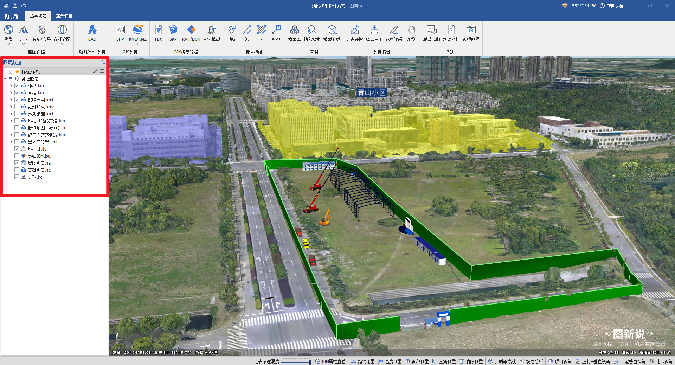Expand the 出入口位置.kml layer node
Viewport: 675px width, 365px height.
point(11,142)
